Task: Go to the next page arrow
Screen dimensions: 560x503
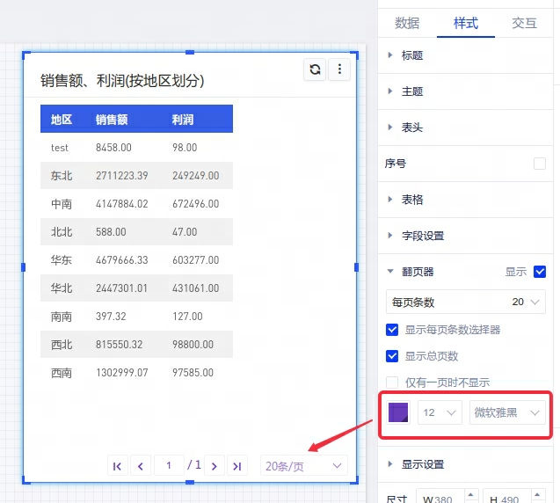Action: pos(213,466)
